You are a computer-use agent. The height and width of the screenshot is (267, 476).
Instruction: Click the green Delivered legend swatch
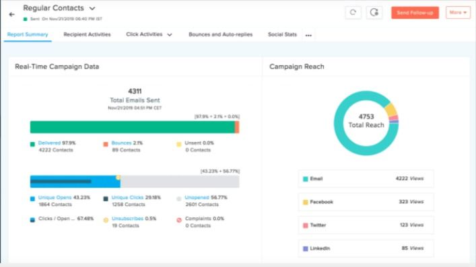pyautogui.click(x=32, y=145)
